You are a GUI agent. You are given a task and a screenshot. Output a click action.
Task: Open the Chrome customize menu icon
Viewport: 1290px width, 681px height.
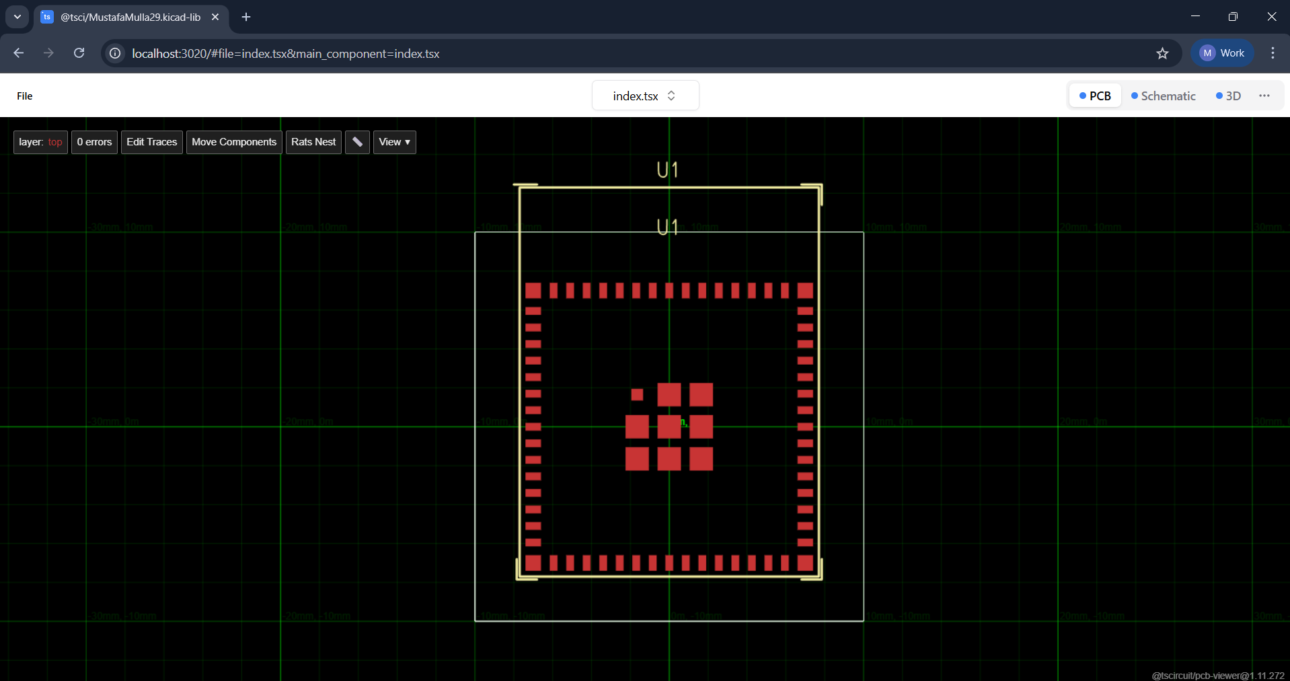click(1273, 53)
